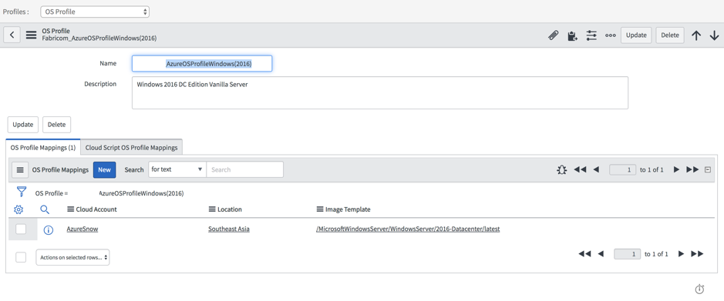Open the template clipboard icon
Screen dimensions: 724x301
[573, 35]
